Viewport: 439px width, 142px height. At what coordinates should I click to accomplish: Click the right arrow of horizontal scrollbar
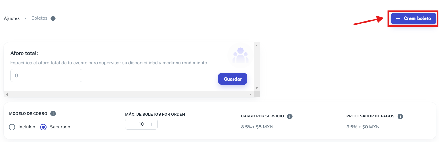tap(251, 94)
